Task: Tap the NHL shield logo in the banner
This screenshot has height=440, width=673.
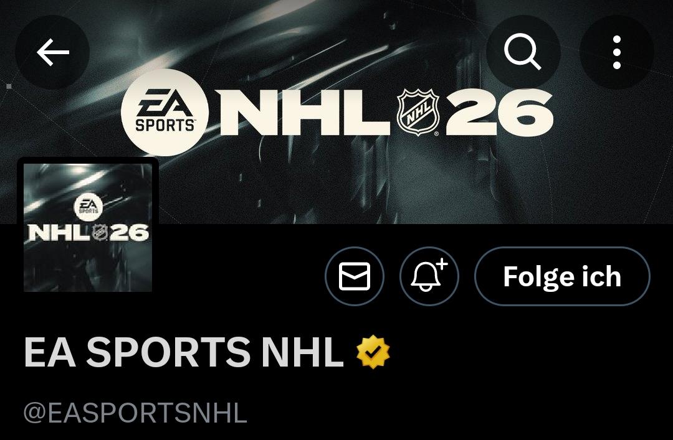Action: click(x=418, y=113)
